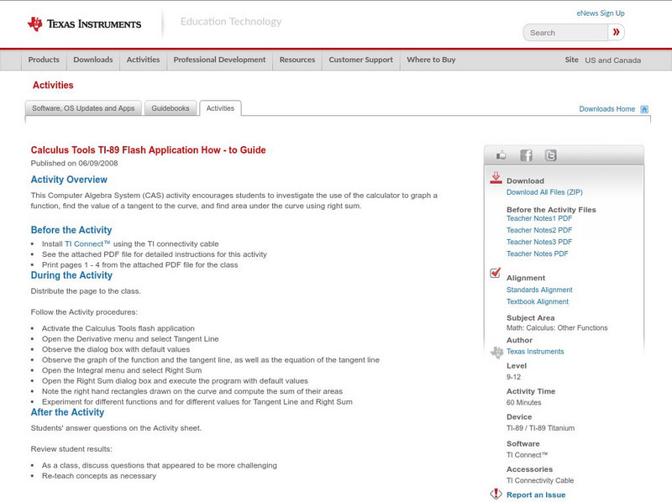Click the TI Connectivity Cable accessory text
The image size is (672, 502).
540,480
